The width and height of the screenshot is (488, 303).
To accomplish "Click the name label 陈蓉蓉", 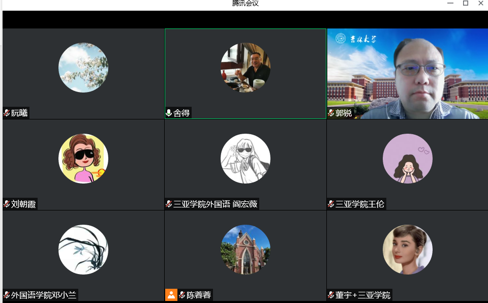I will click(199, 295).
